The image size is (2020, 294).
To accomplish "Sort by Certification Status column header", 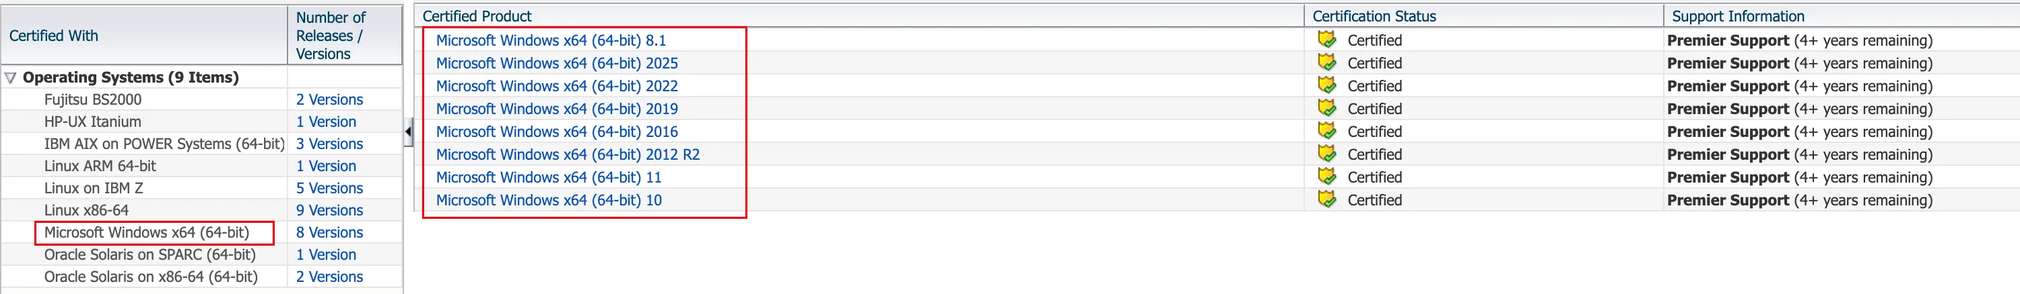I will click(1374, 15).
